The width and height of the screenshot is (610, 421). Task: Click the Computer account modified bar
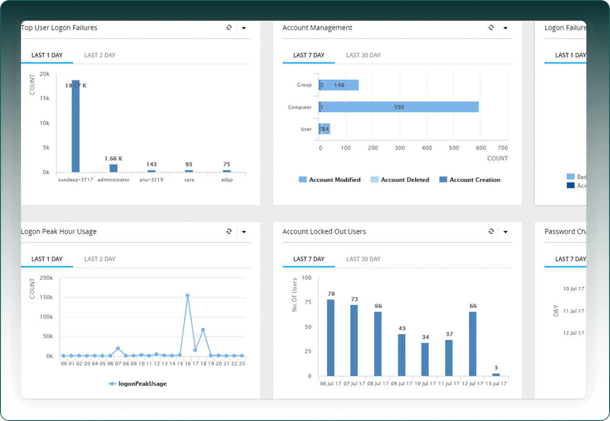[x=400, y=107]
